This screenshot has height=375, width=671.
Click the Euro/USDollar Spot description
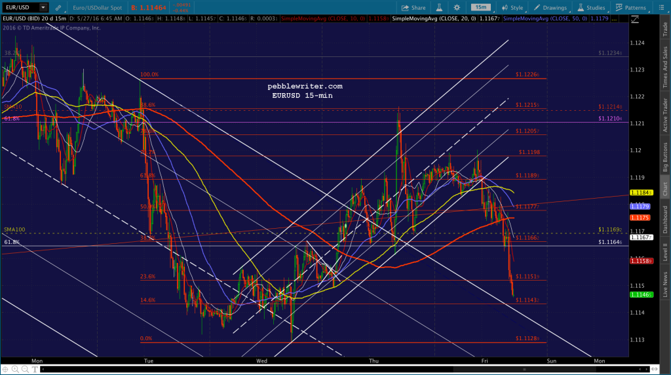pyautogui.click(x=97, y=8)
